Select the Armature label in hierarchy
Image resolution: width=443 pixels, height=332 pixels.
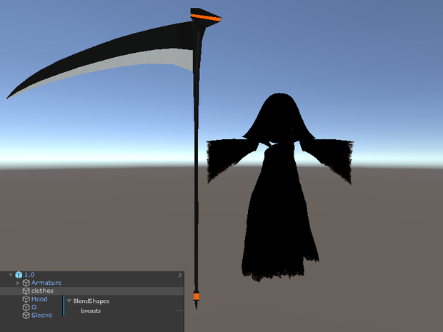click(x=46, y=283)
